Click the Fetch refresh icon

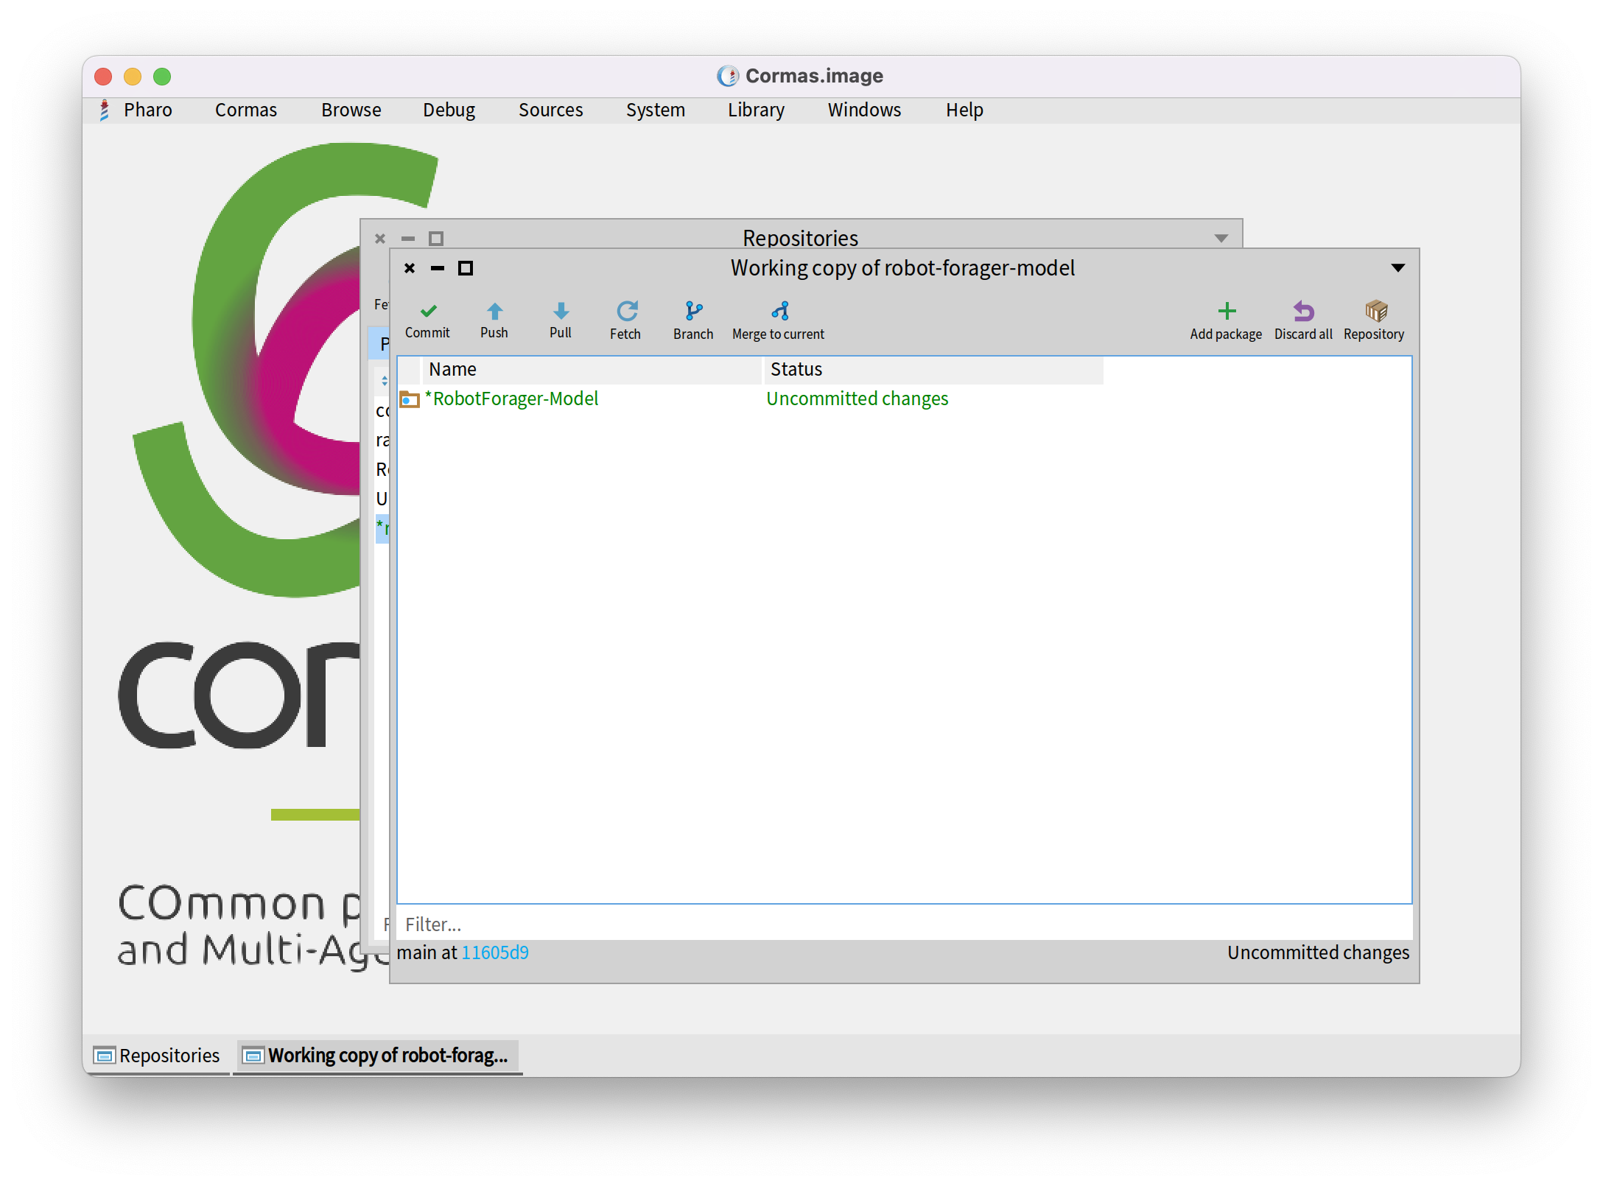626,312
